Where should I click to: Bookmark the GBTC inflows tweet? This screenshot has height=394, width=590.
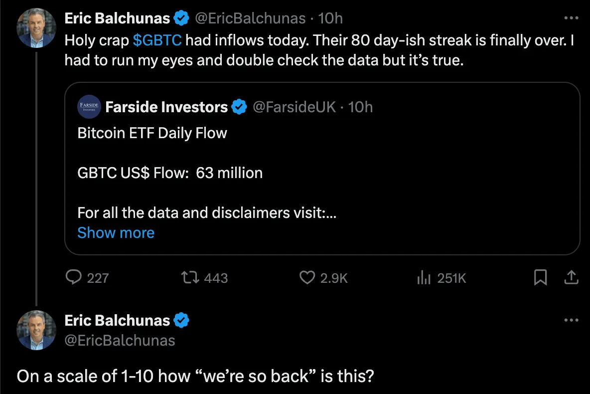[540, 277]
